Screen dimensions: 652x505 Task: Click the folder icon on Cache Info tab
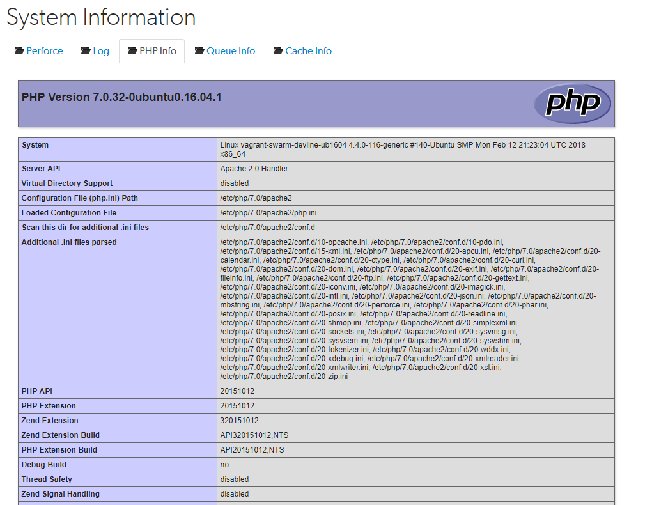click(x=277, y=50)
